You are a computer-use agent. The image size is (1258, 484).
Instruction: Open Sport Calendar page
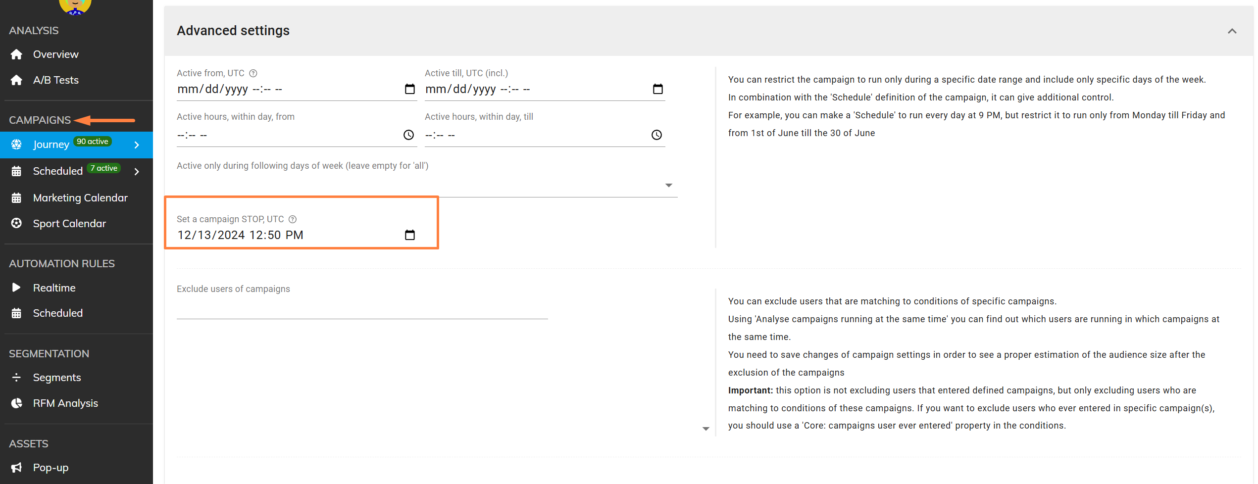coord(69,224)
